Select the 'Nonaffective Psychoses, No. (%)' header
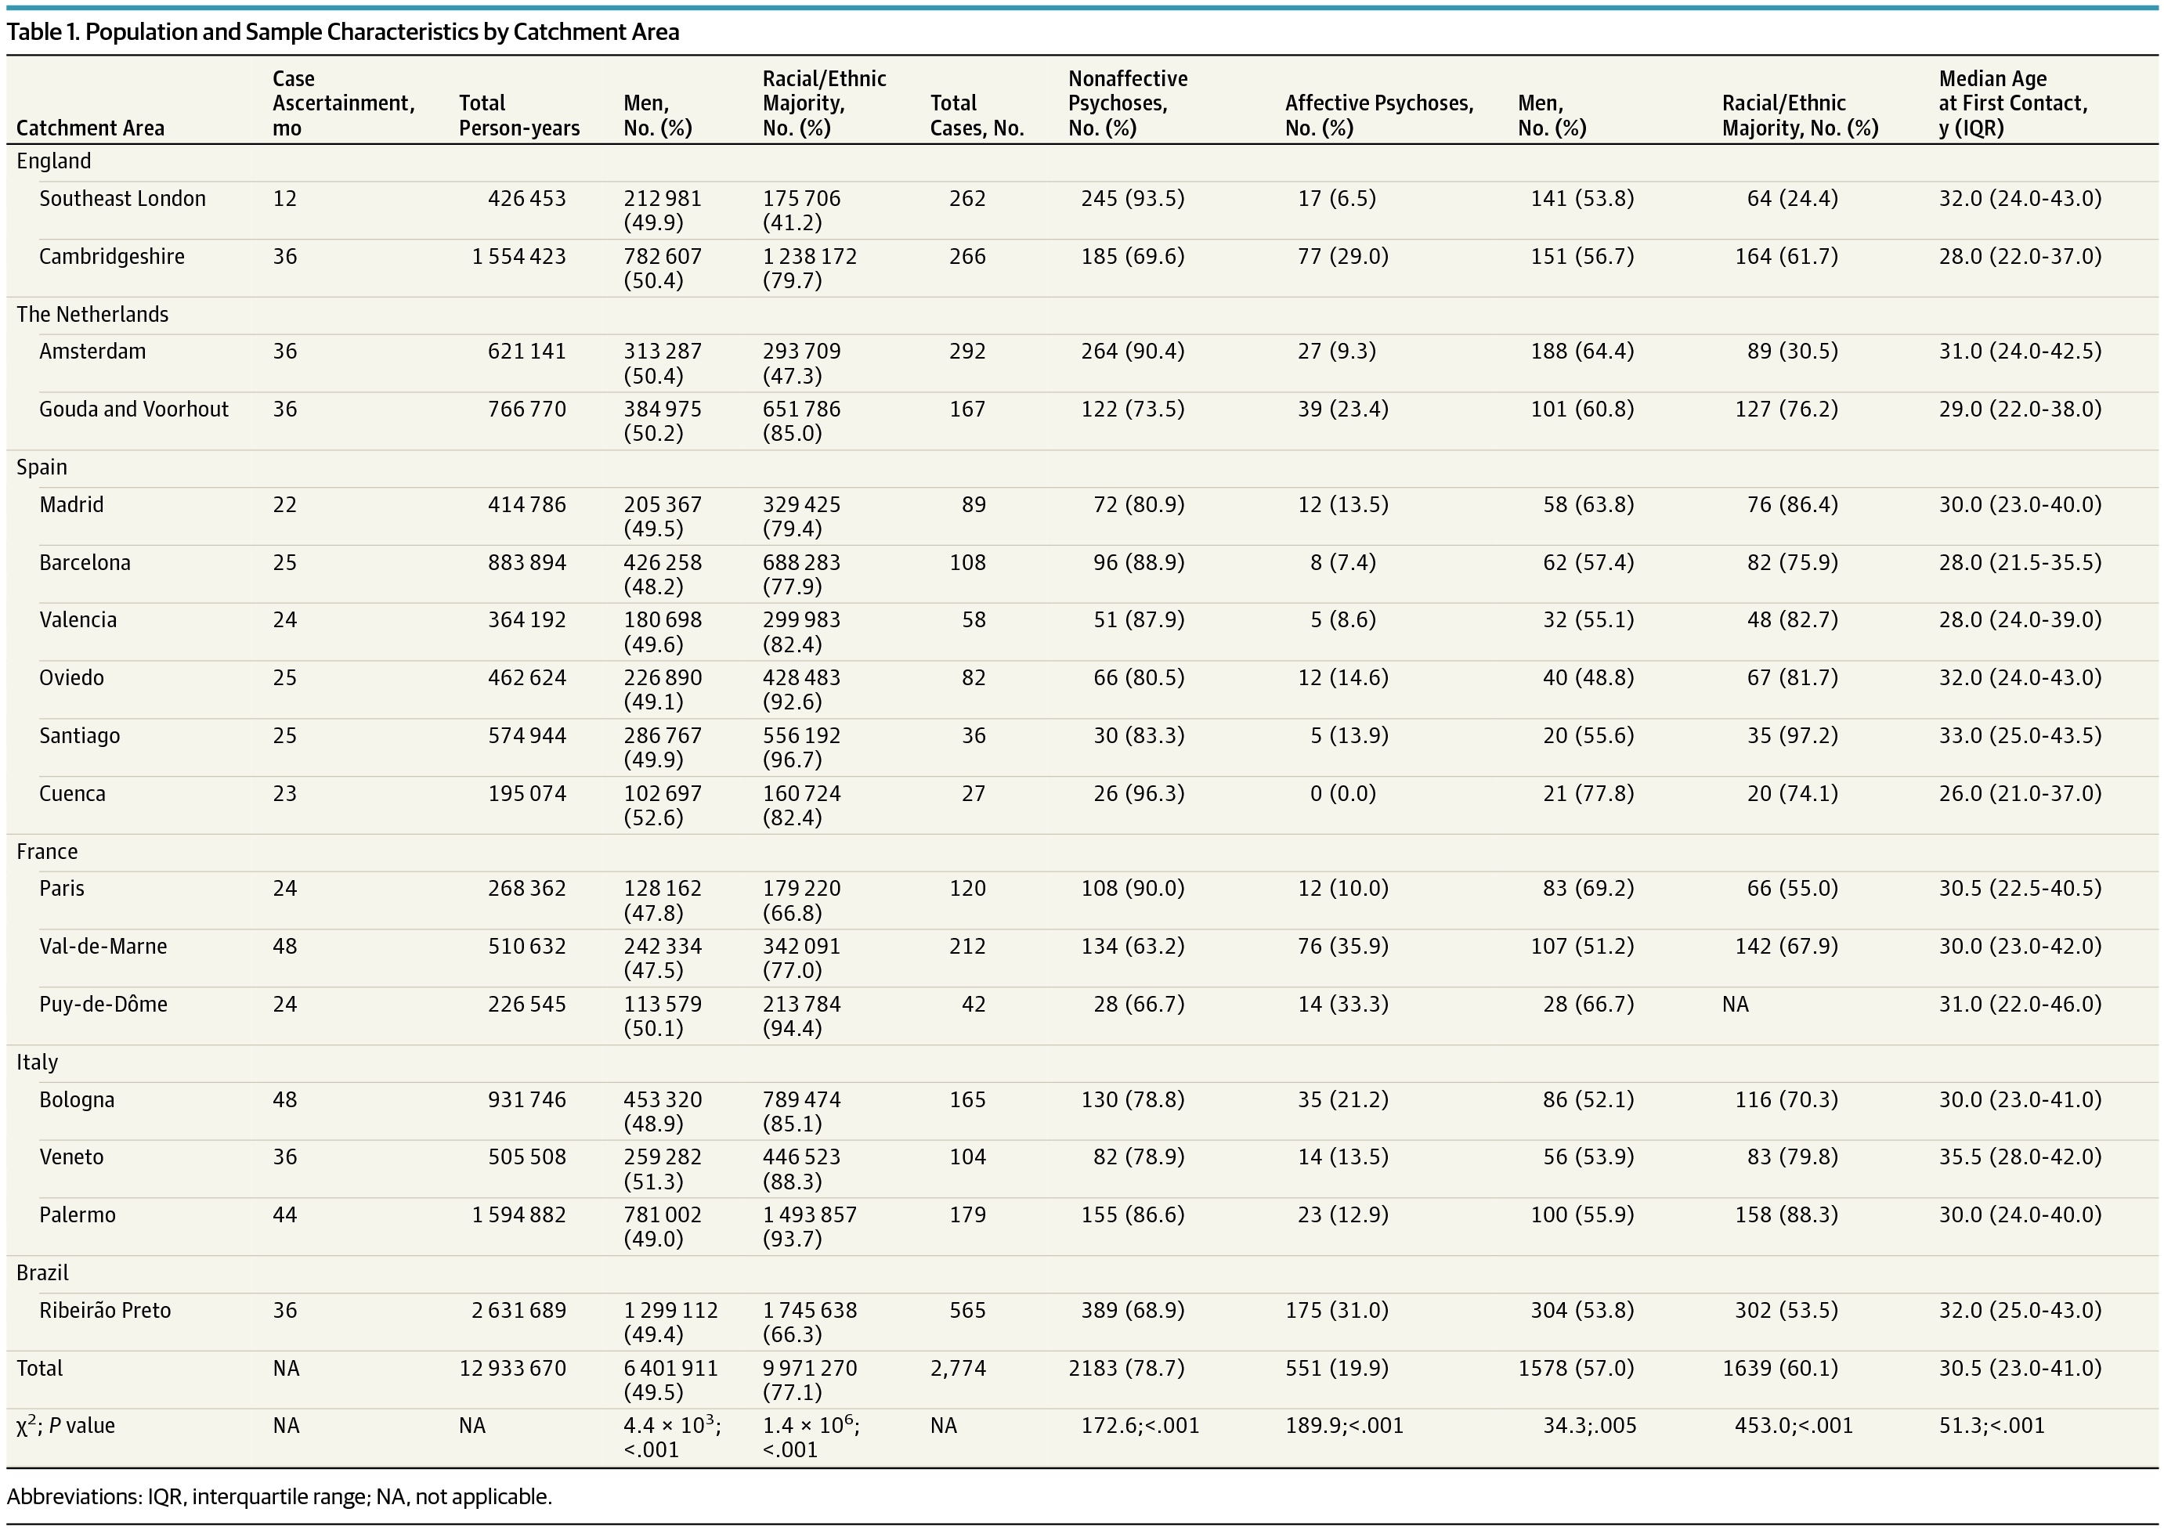Screen dimensions: 2164x1530 pos(1128,103)
